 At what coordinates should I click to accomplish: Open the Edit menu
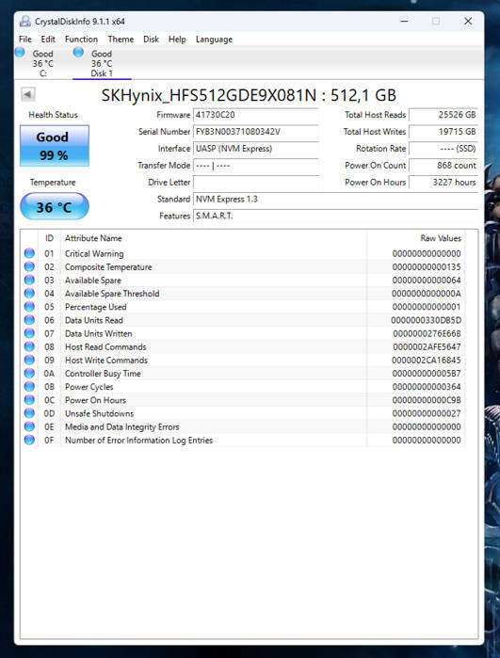48,39
